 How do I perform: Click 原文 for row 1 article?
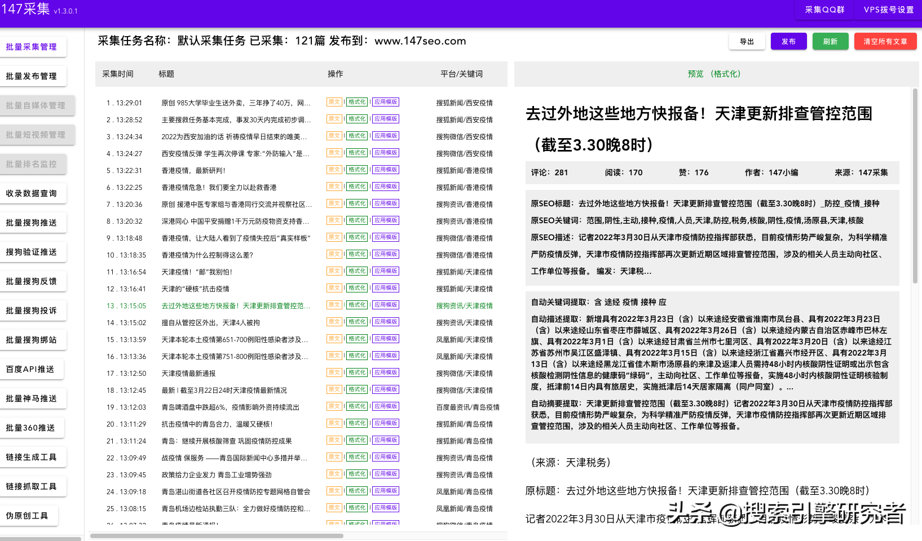pyautogui.click(x=334, y=102)
